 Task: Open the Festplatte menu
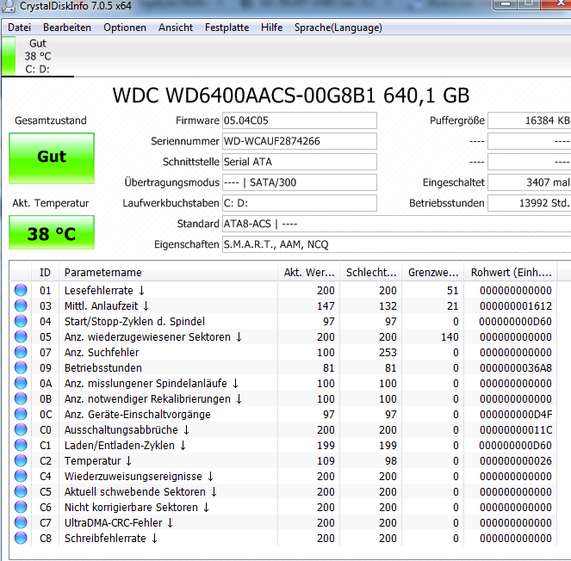pyautogui.click(x=227, y=28)
